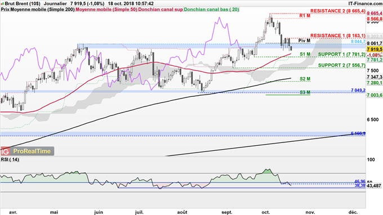
Task: Click the Donchian canal bas (20) legend
Action: (212, 10)
